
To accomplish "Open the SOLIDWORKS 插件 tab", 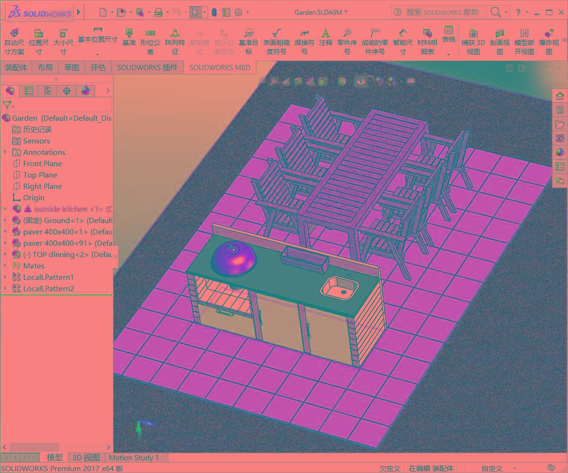I will pyautogui.click(x=148, y=67).
